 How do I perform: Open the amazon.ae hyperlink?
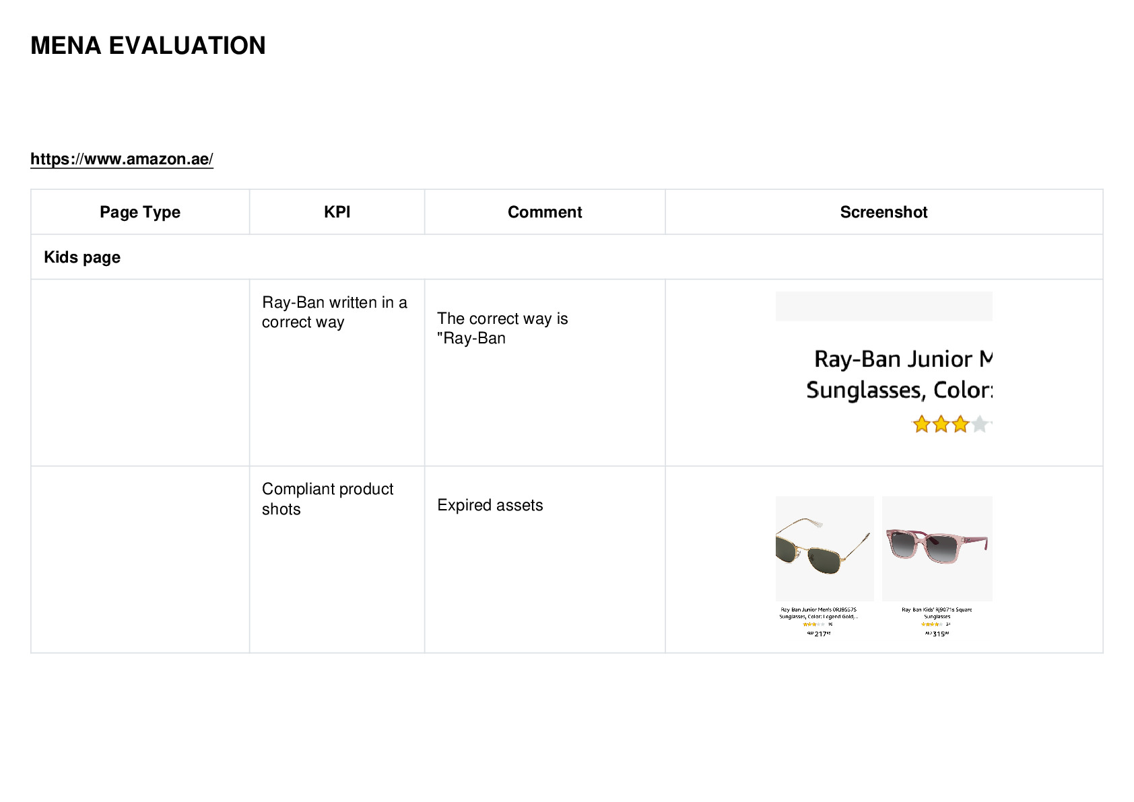pos(122,159)
